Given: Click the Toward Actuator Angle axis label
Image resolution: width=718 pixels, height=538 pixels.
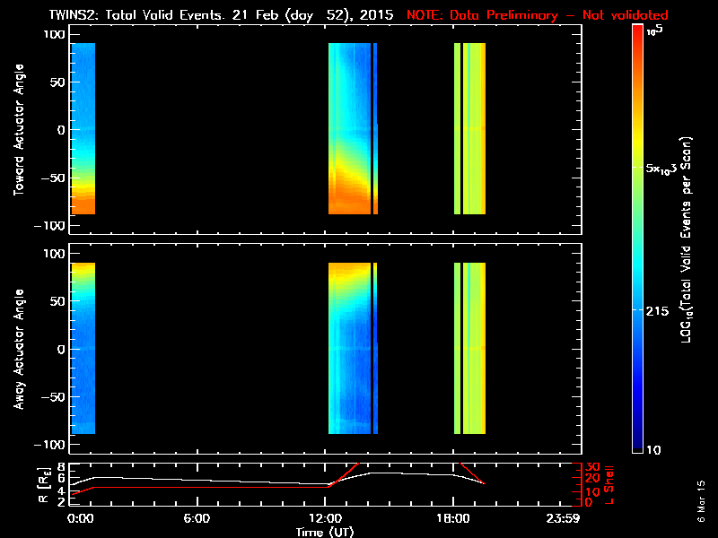Looking at the screenshot, I should click(18, 129).
